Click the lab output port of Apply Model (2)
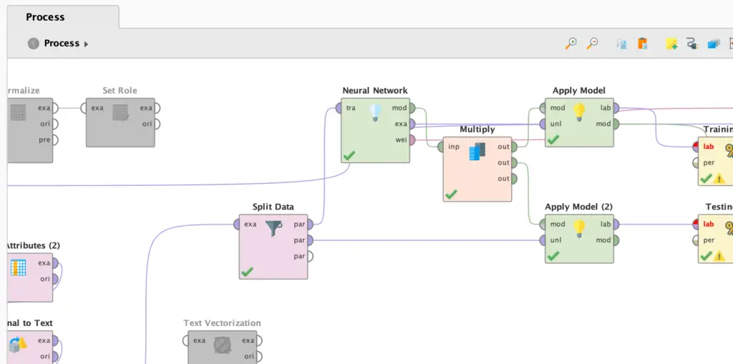The height and width of the screenshot is (364, 733). [616, 225]
